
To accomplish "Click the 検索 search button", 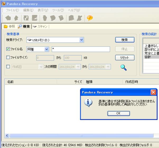I will tap(125, 40).
